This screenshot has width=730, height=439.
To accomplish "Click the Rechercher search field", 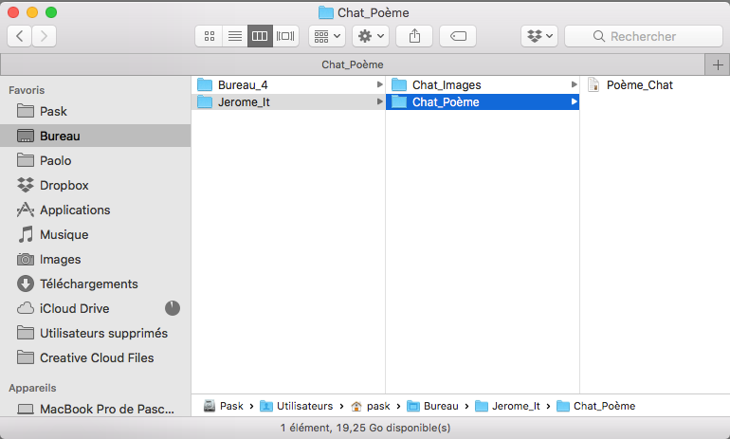I will (644, 36).
